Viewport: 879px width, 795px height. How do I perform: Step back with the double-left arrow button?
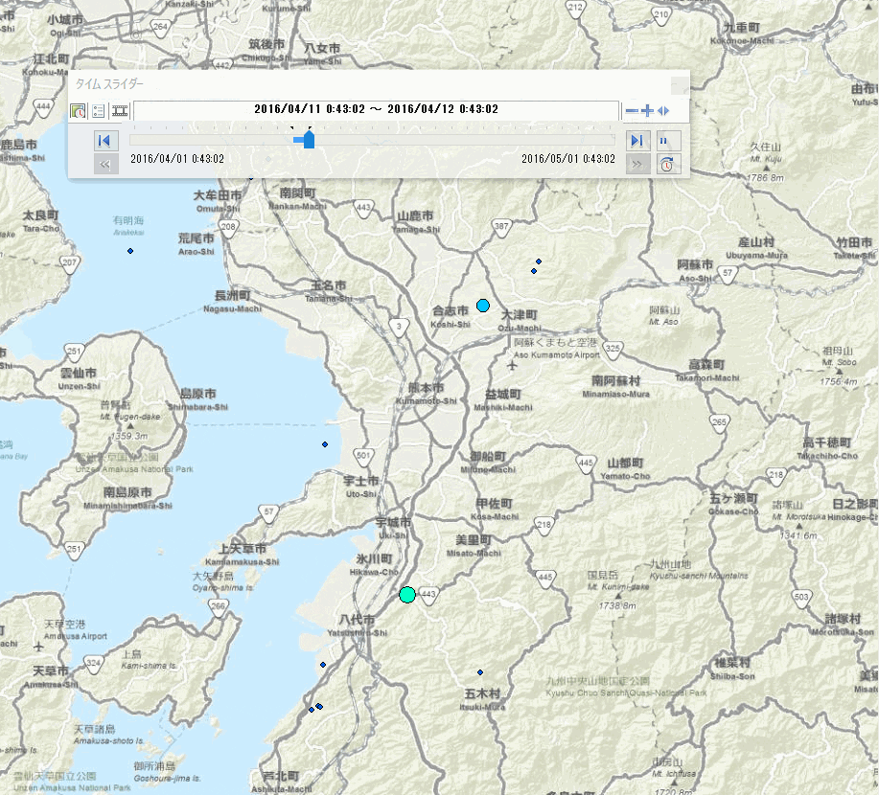[x=105, y=164]
